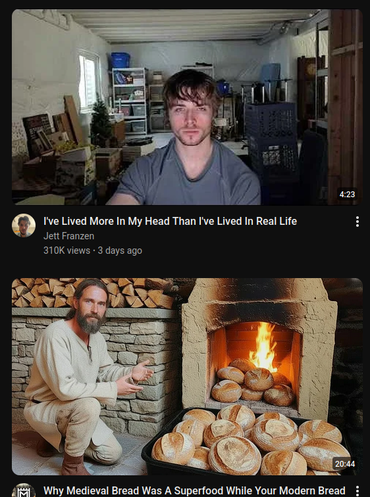Open more options for Jett Franzen video
Screen dimensions: 370x497
point(357,222)
